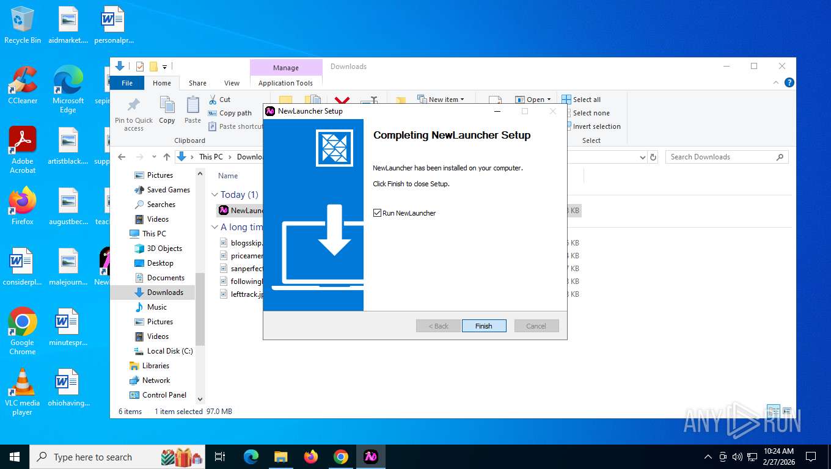
Task: Open the Recycle Bin desktop icon
Action: 23,25
